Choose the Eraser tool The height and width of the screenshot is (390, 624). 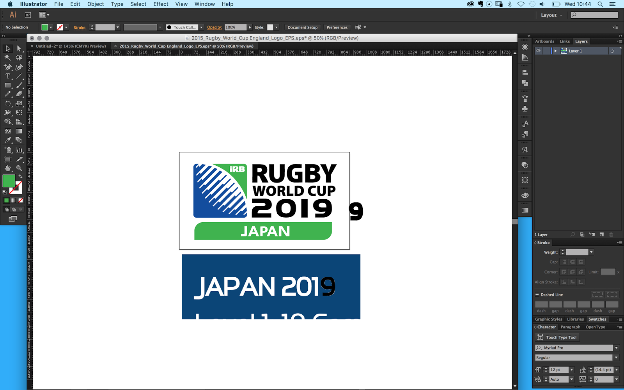pos(19,94)
